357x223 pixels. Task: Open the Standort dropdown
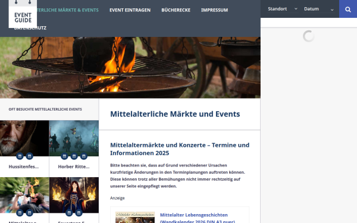[283, 9]
